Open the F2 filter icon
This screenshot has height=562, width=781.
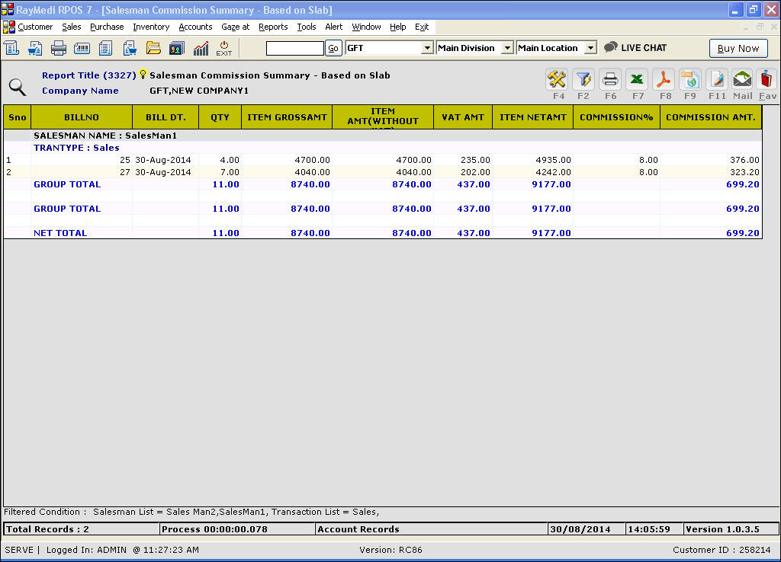[x=583, y=80]
